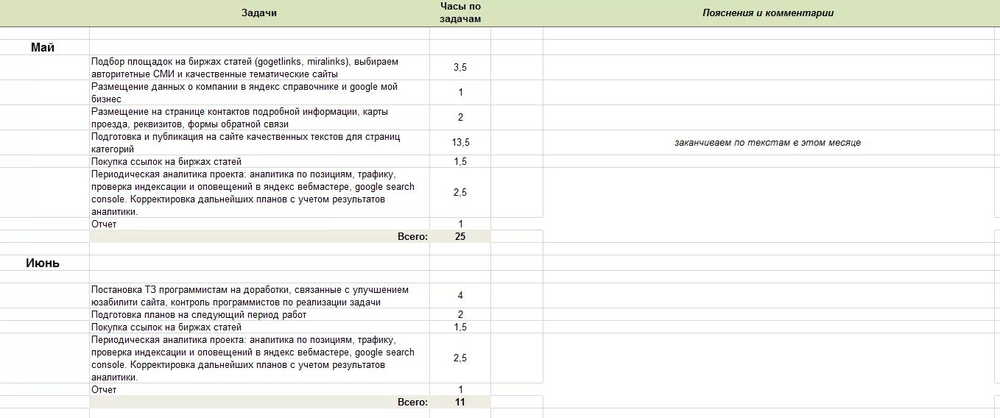1000x418 pixels.
Task: Click the "Май" month cell
Action: (x=43, y=48)
